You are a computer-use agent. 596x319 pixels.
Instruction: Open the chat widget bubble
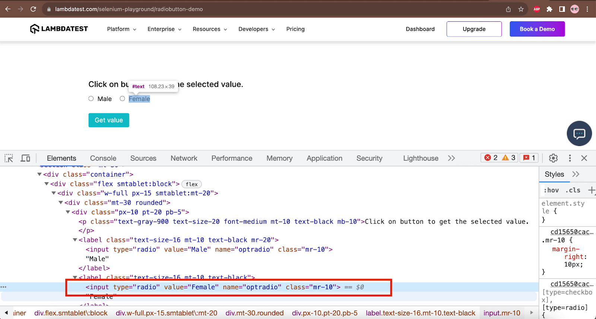pos(579,133)
